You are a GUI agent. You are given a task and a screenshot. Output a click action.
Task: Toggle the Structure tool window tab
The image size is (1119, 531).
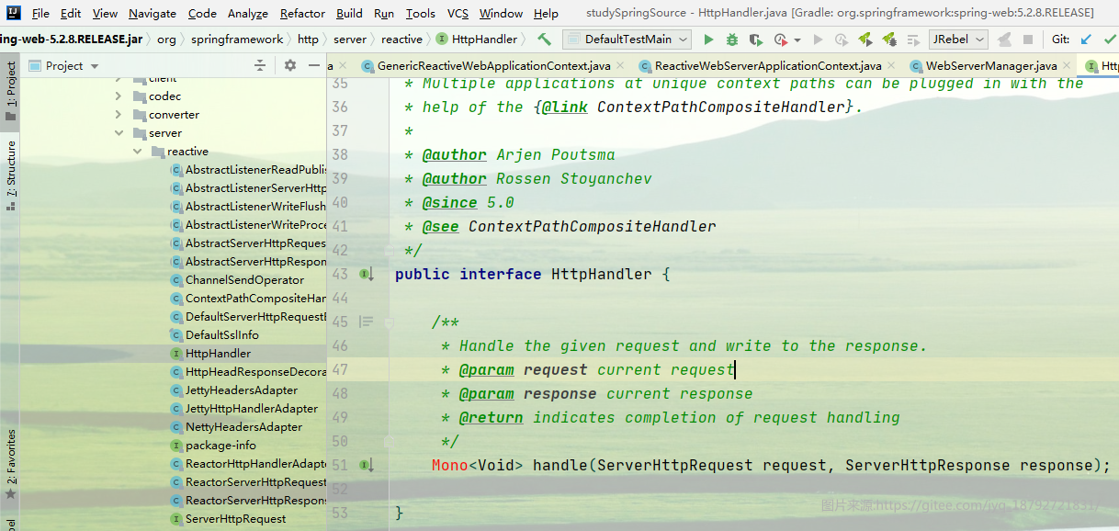coord(11,175)
